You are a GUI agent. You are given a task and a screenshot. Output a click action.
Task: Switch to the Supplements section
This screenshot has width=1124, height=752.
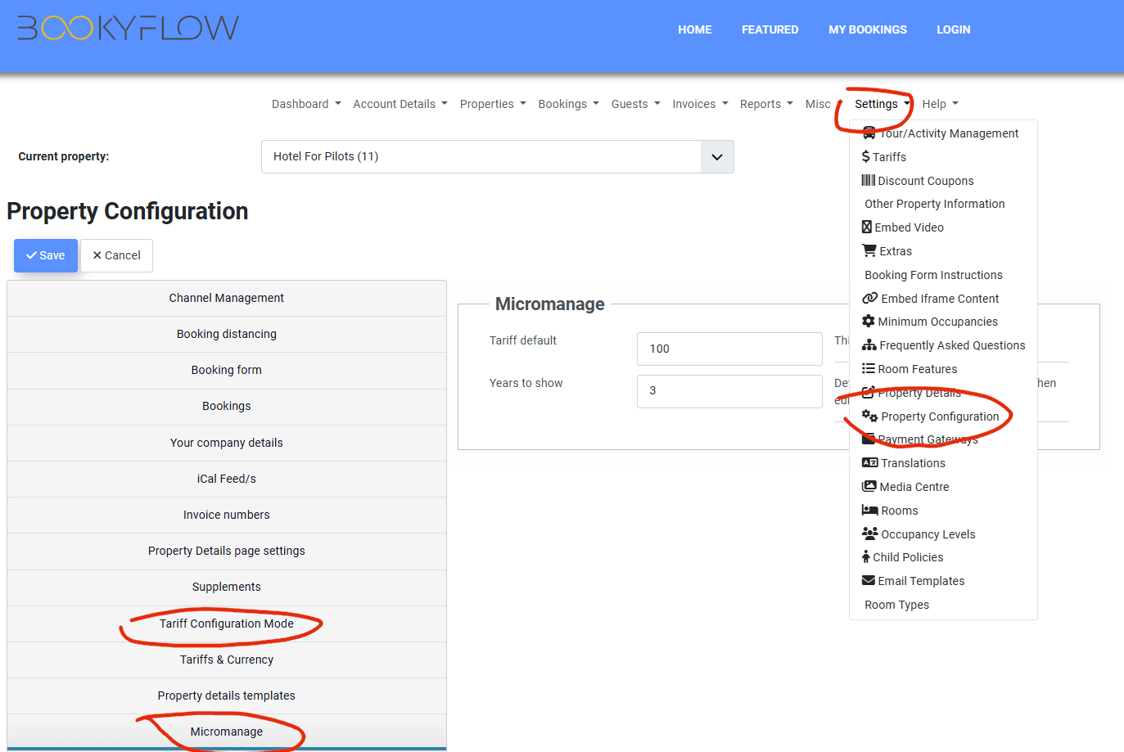227,587
